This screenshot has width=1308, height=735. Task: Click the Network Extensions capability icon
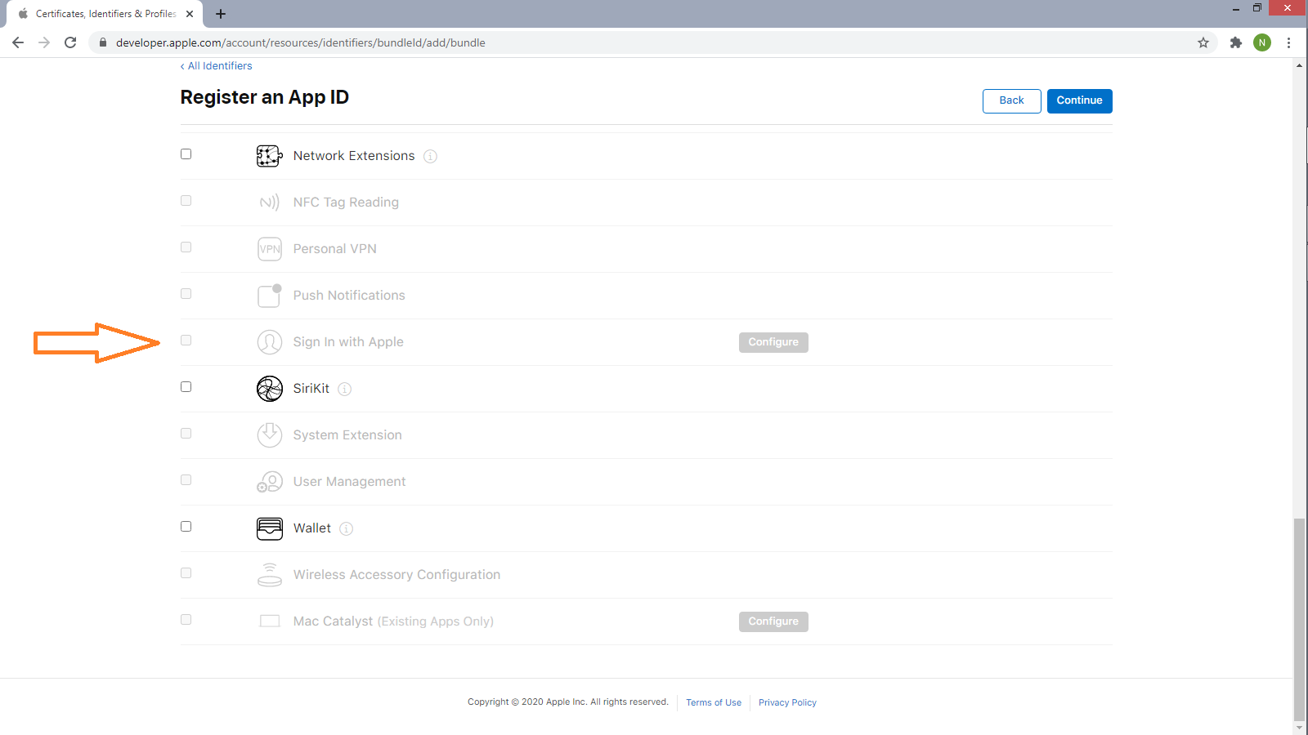(x=270, y=156)
